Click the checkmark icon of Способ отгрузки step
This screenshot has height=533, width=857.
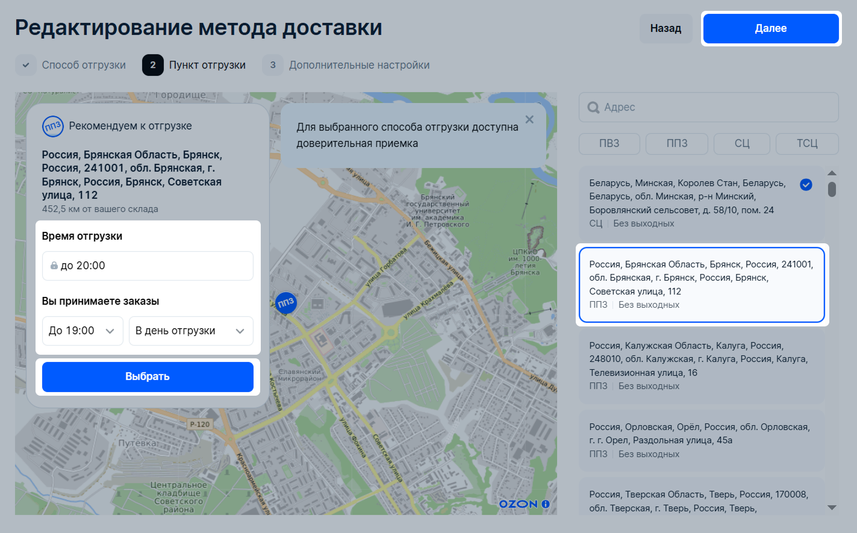[x=26, y=65]
